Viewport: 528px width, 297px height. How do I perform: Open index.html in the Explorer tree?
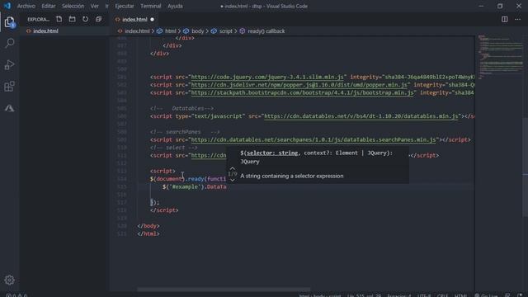(45, 31)
